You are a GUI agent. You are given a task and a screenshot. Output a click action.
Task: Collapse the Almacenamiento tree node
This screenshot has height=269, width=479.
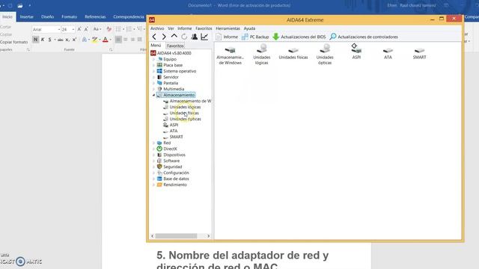(x=153, y=95)
